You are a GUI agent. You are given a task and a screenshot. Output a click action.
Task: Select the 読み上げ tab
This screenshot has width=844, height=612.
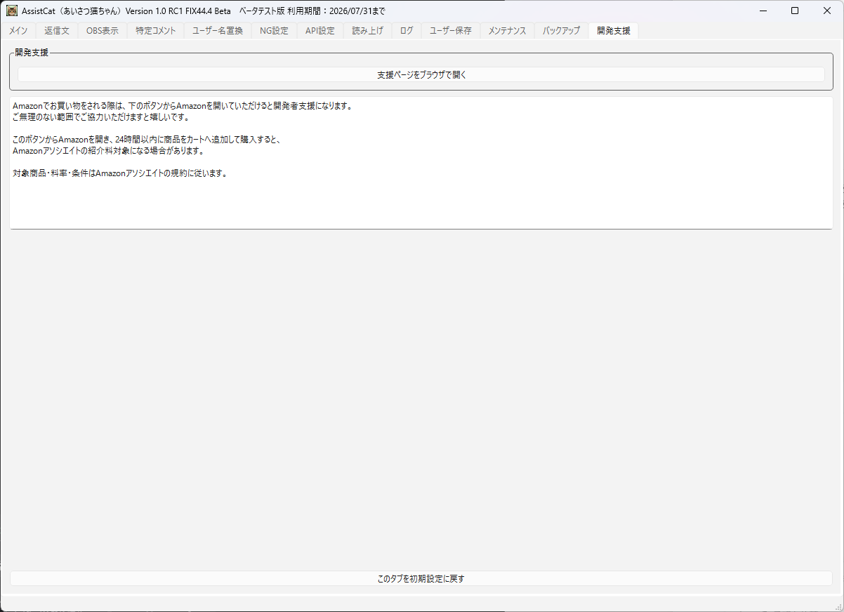[x=367, y=31]
